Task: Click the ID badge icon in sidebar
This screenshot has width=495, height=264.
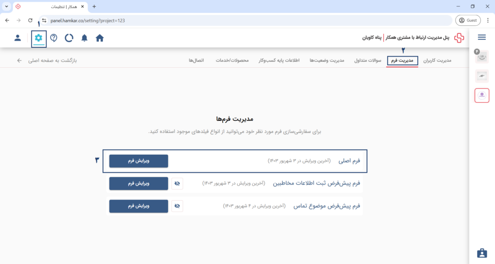Action: coord(482,253)
